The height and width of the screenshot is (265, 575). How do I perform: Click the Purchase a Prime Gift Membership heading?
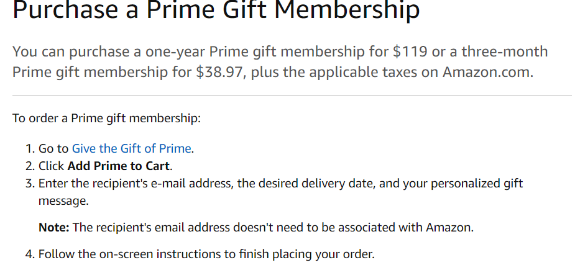216,11
